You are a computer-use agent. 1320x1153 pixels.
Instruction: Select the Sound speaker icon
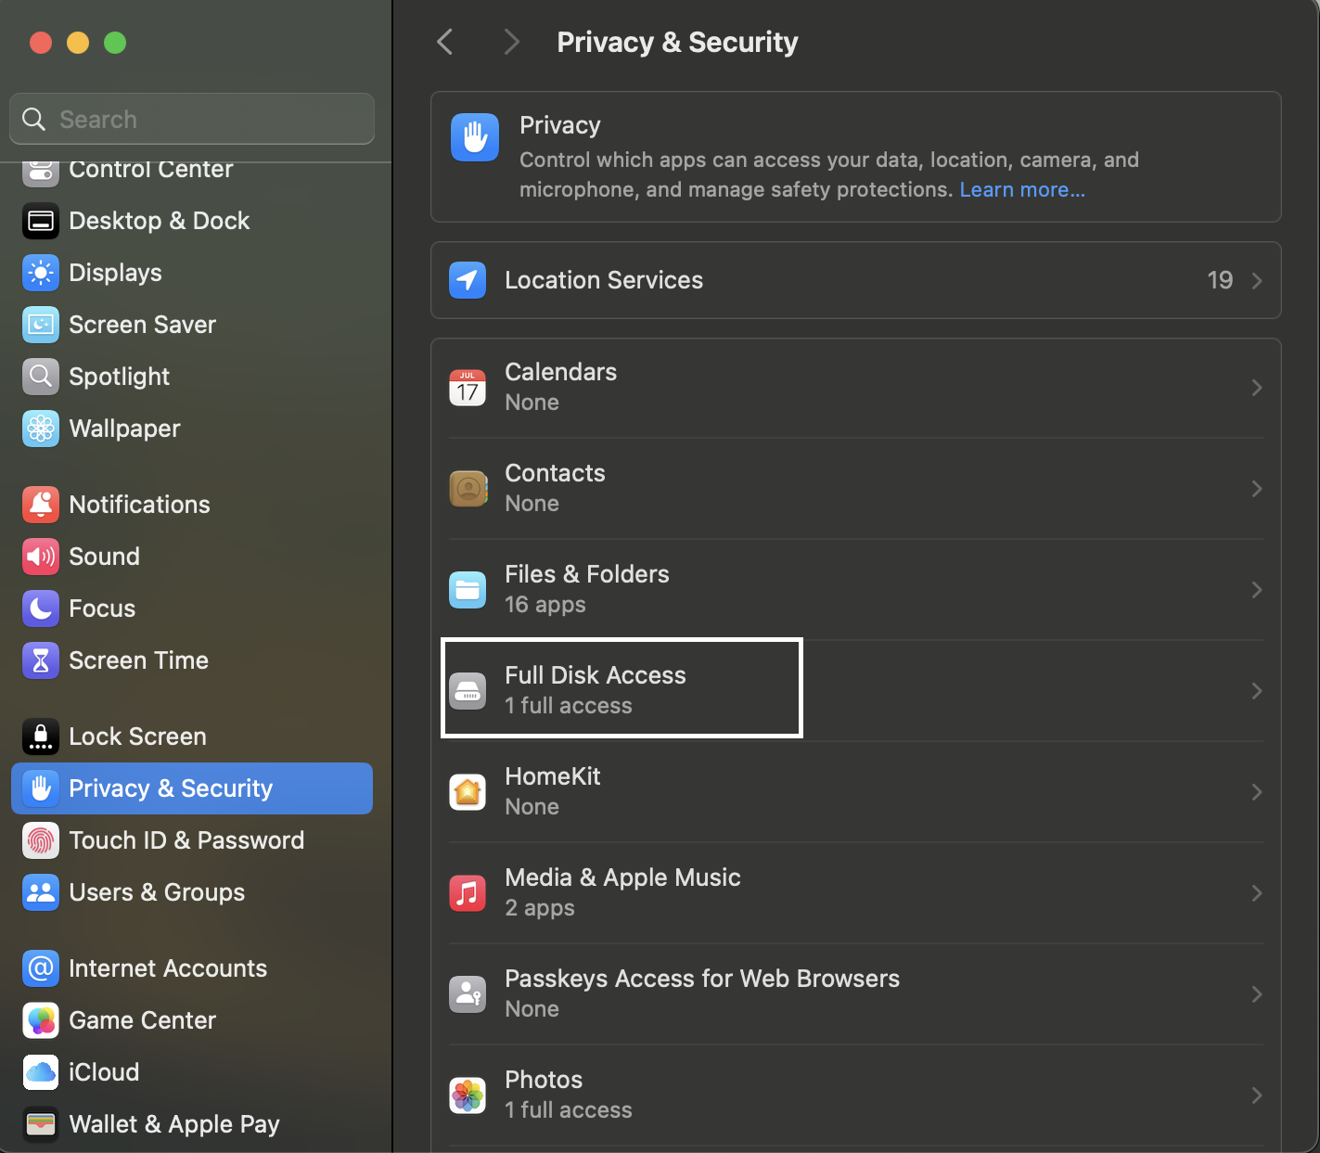point(41,557)
